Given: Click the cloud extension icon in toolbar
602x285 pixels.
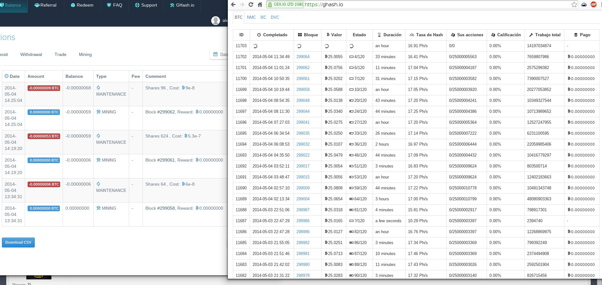Looking at the screenshot, I should [584, 5].
